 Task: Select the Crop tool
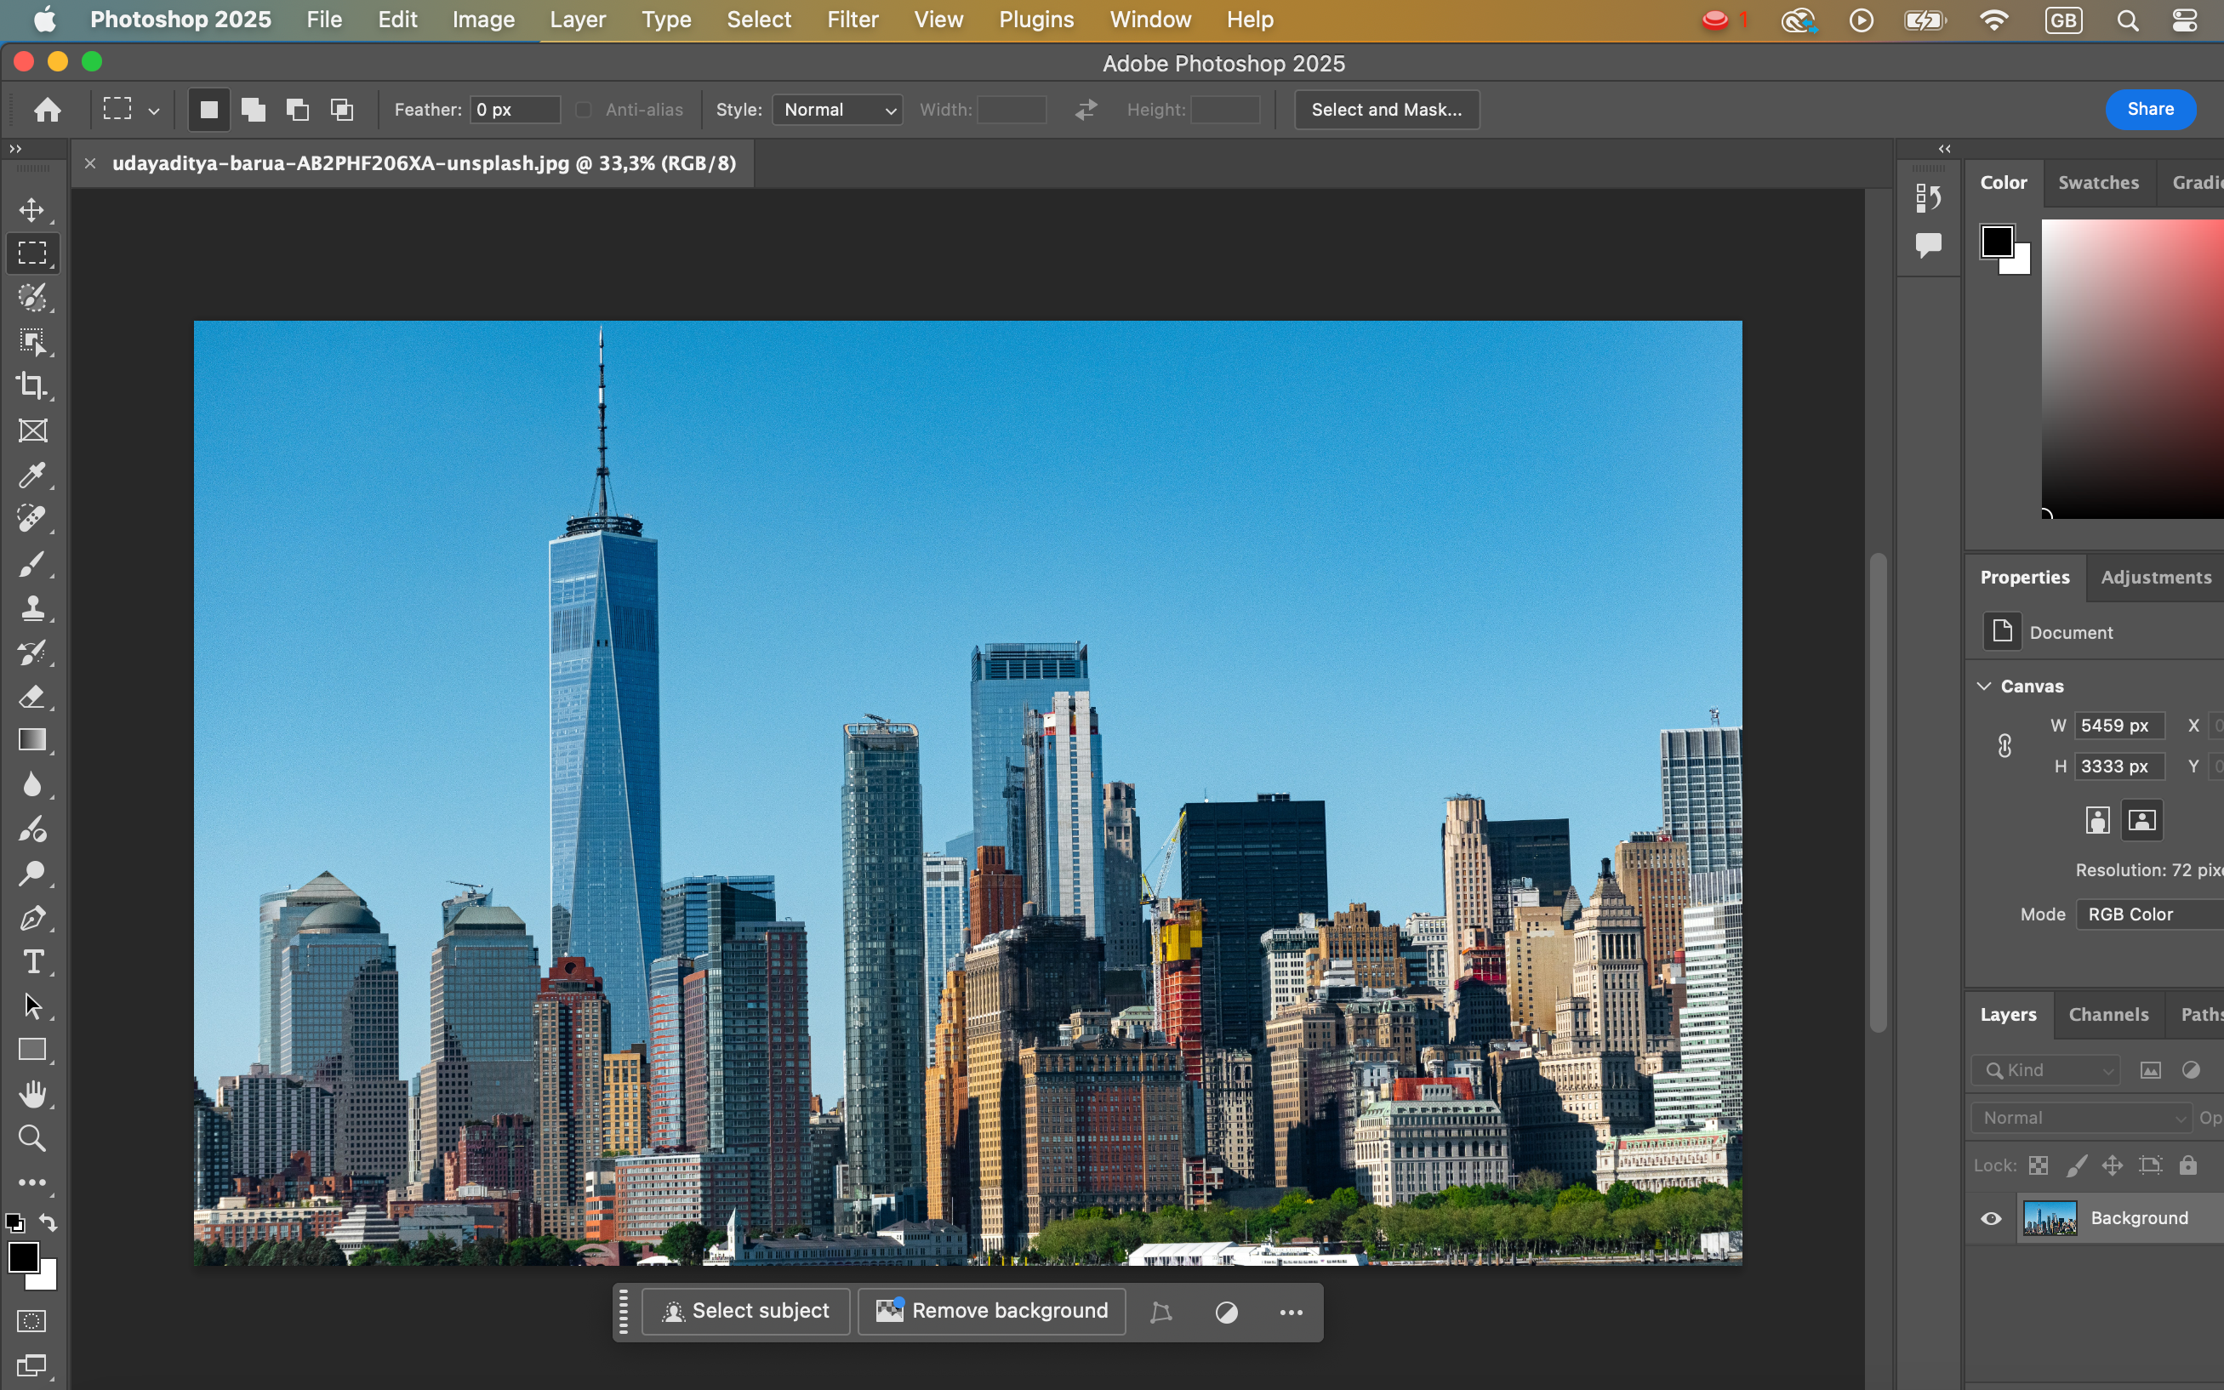(x=32, y=385)
